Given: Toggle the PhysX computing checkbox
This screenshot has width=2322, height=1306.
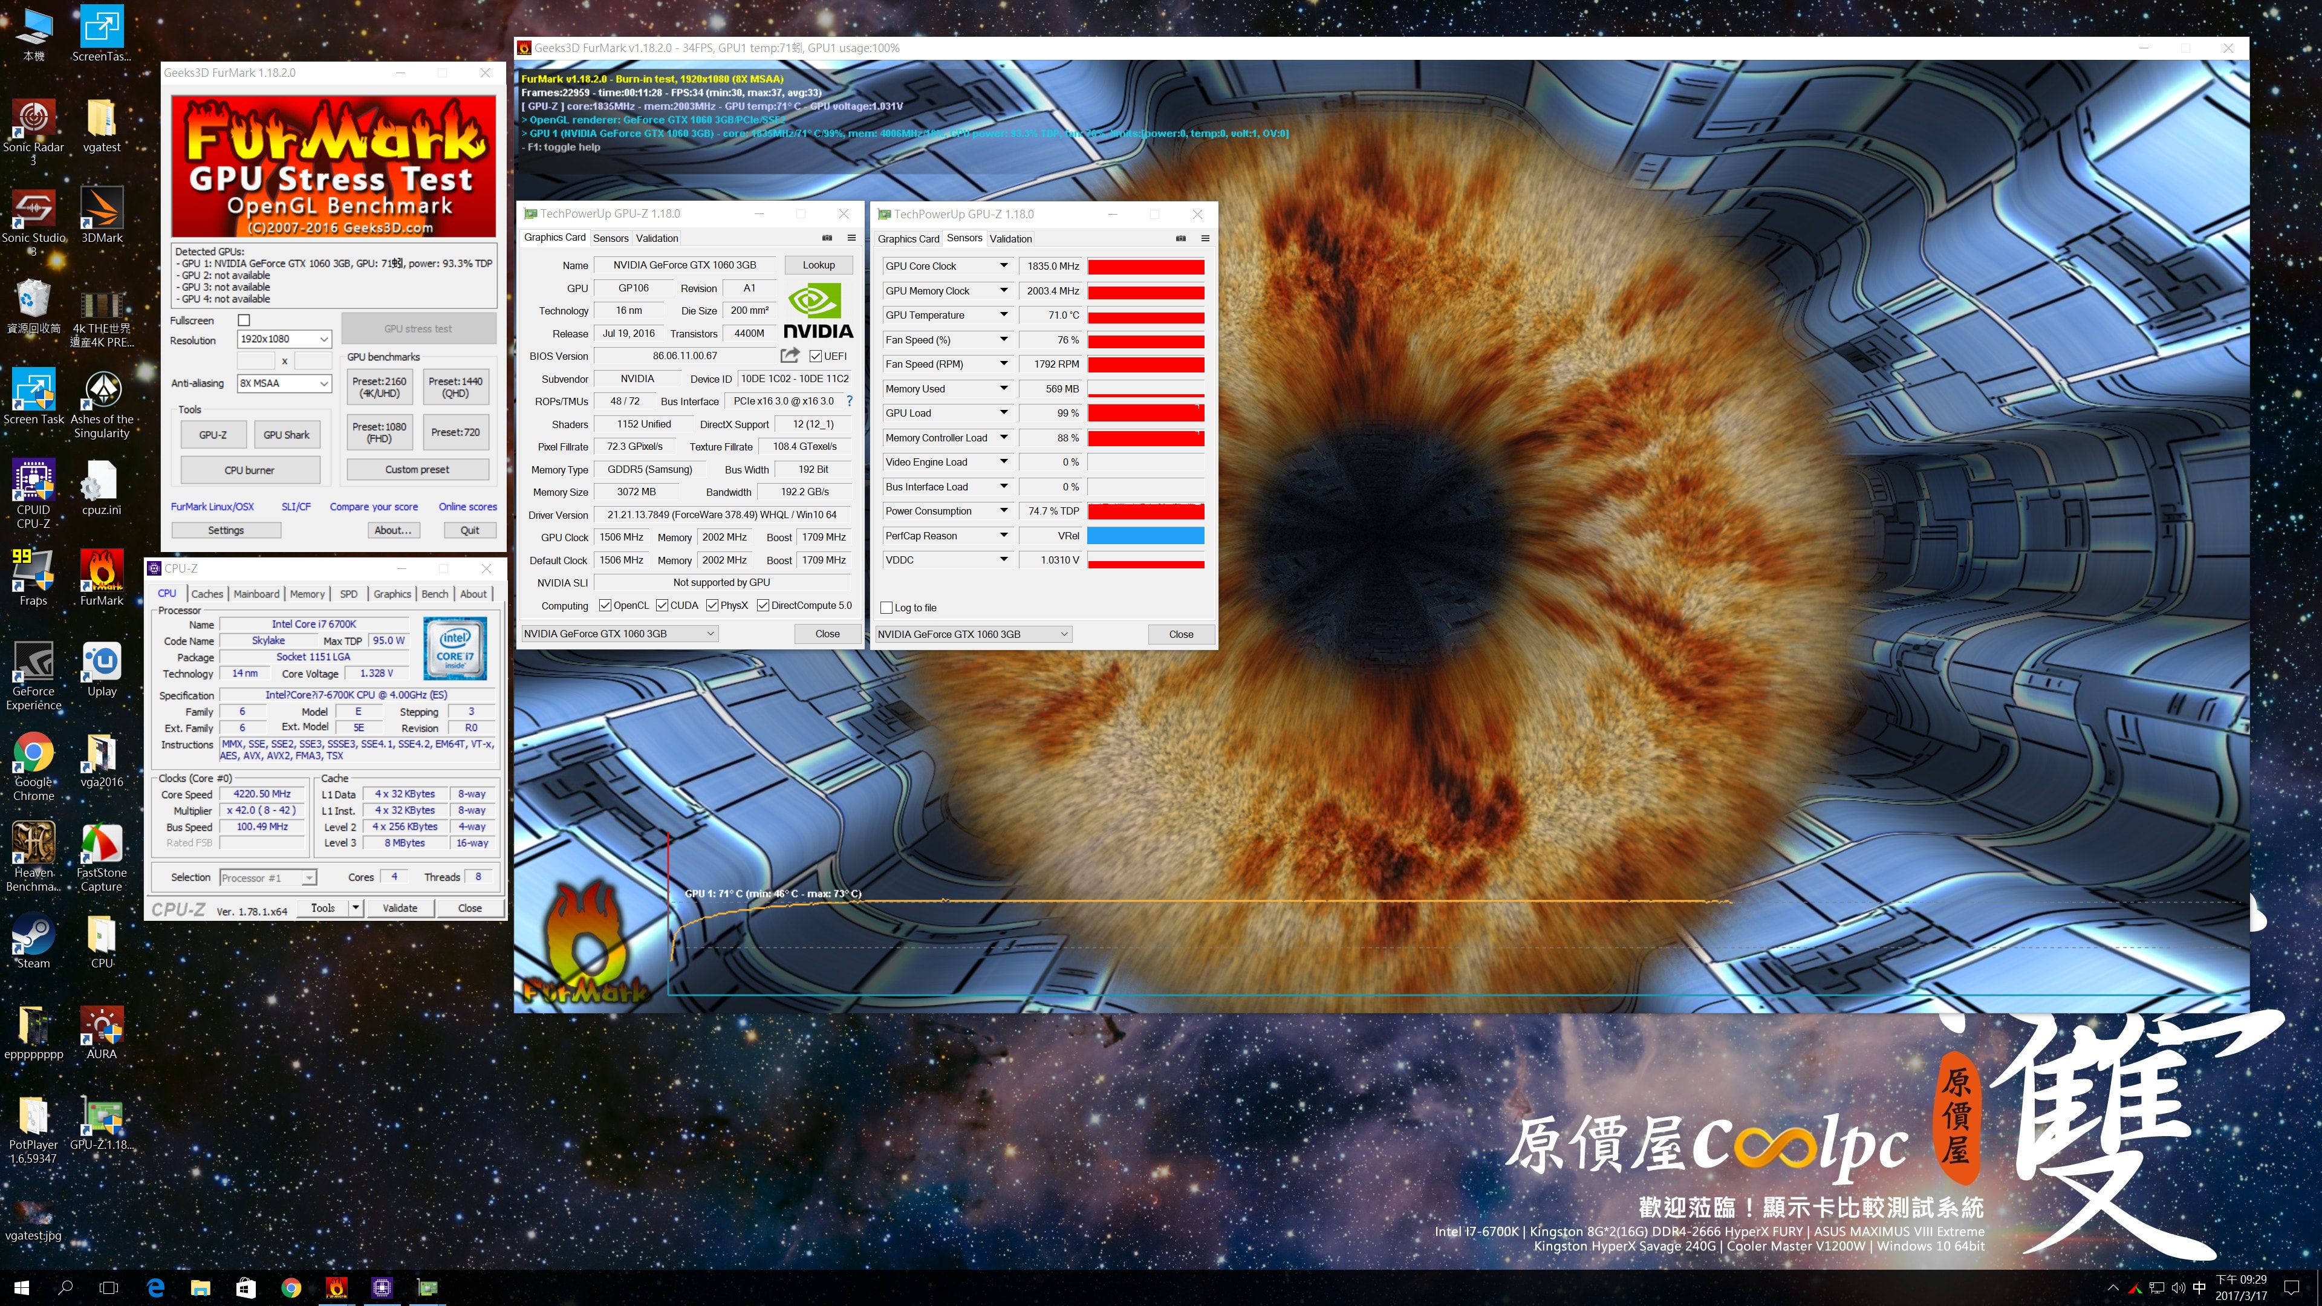Looking at the screenshot, I should (x=712, y=606).
